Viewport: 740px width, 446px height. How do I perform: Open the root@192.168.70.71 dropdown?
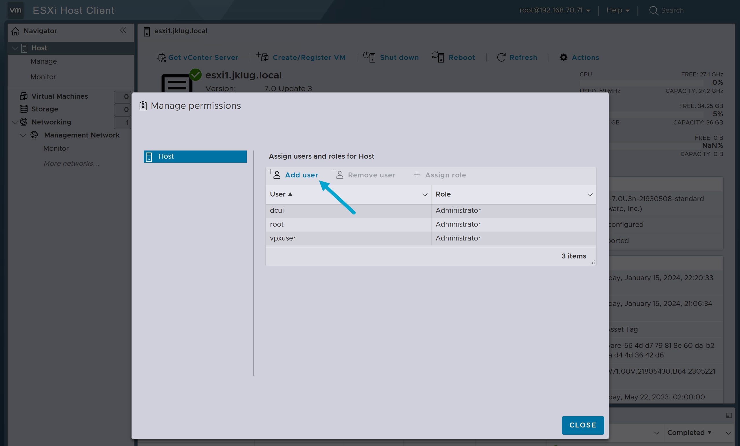(555, 10)
